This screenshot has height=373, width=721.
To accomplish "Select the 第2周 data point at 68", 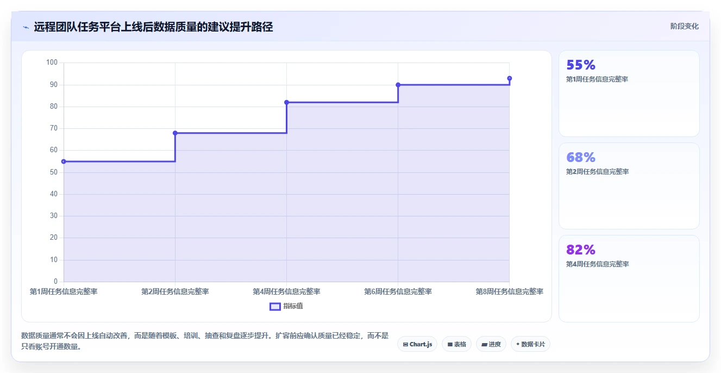I will (175, 133).
